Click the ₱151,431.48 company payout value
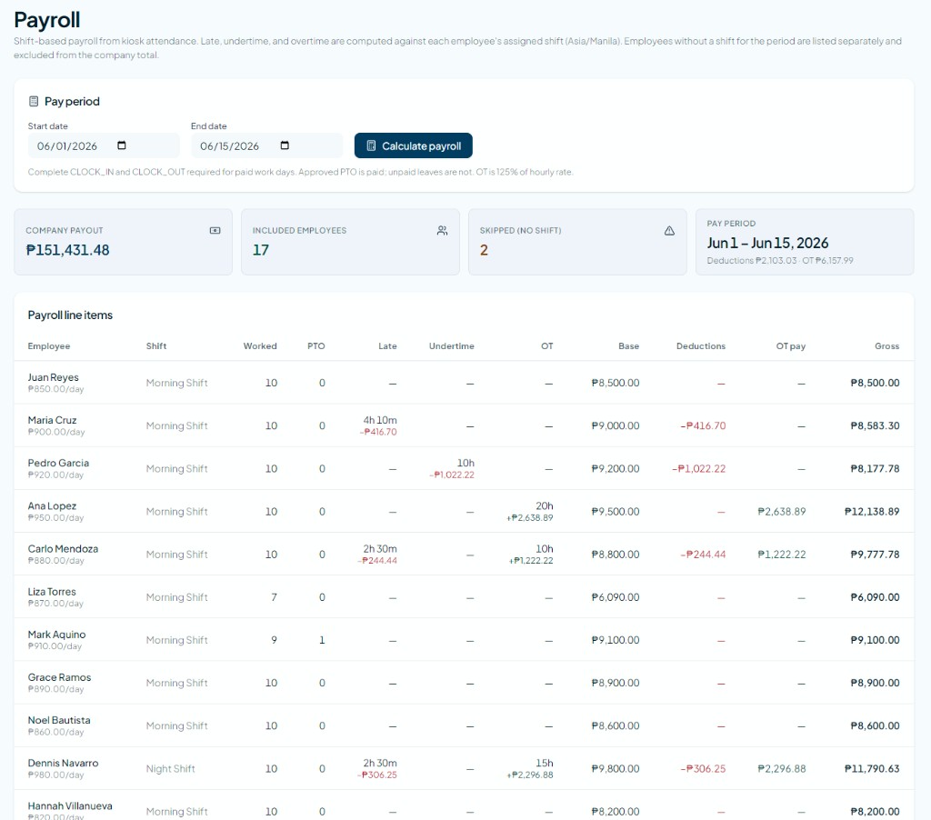This screenshot has width=931, height=820. (x=67, y=250)
